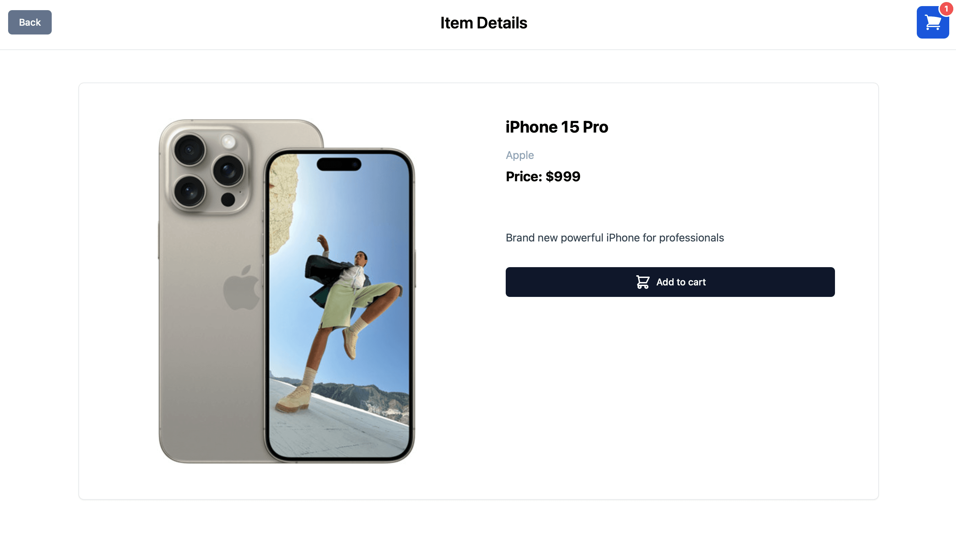Click the red cart badge showing 1
956x537 pixels.
[x=946, y=9]
